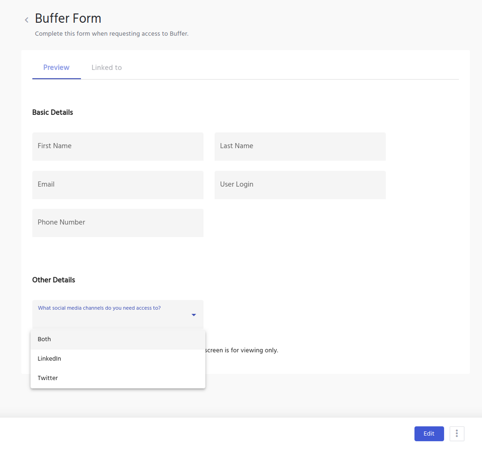Open the three-dot overflow menu

click(x=456, y=434)
